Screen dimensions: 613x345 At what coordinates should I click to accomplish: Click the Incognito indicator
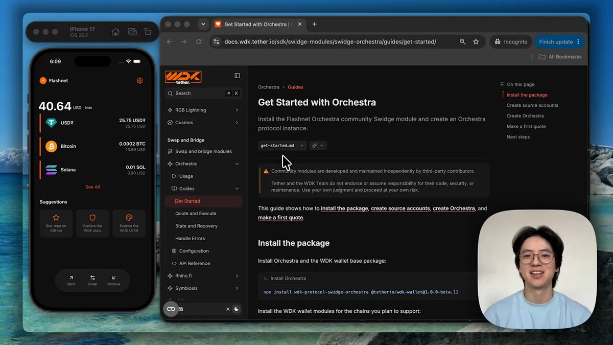(x=511, y=42)
